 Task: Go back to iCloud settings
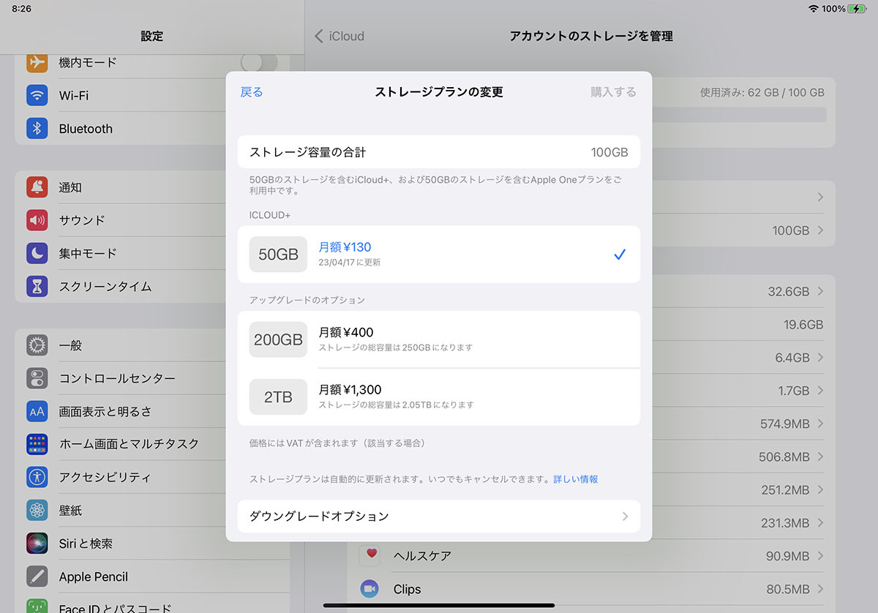(x=339, y=36)
